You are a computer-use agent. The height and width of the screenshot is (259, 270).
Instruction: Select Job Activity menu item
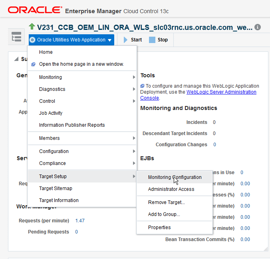pyautogui.click(x=82, y=113)
